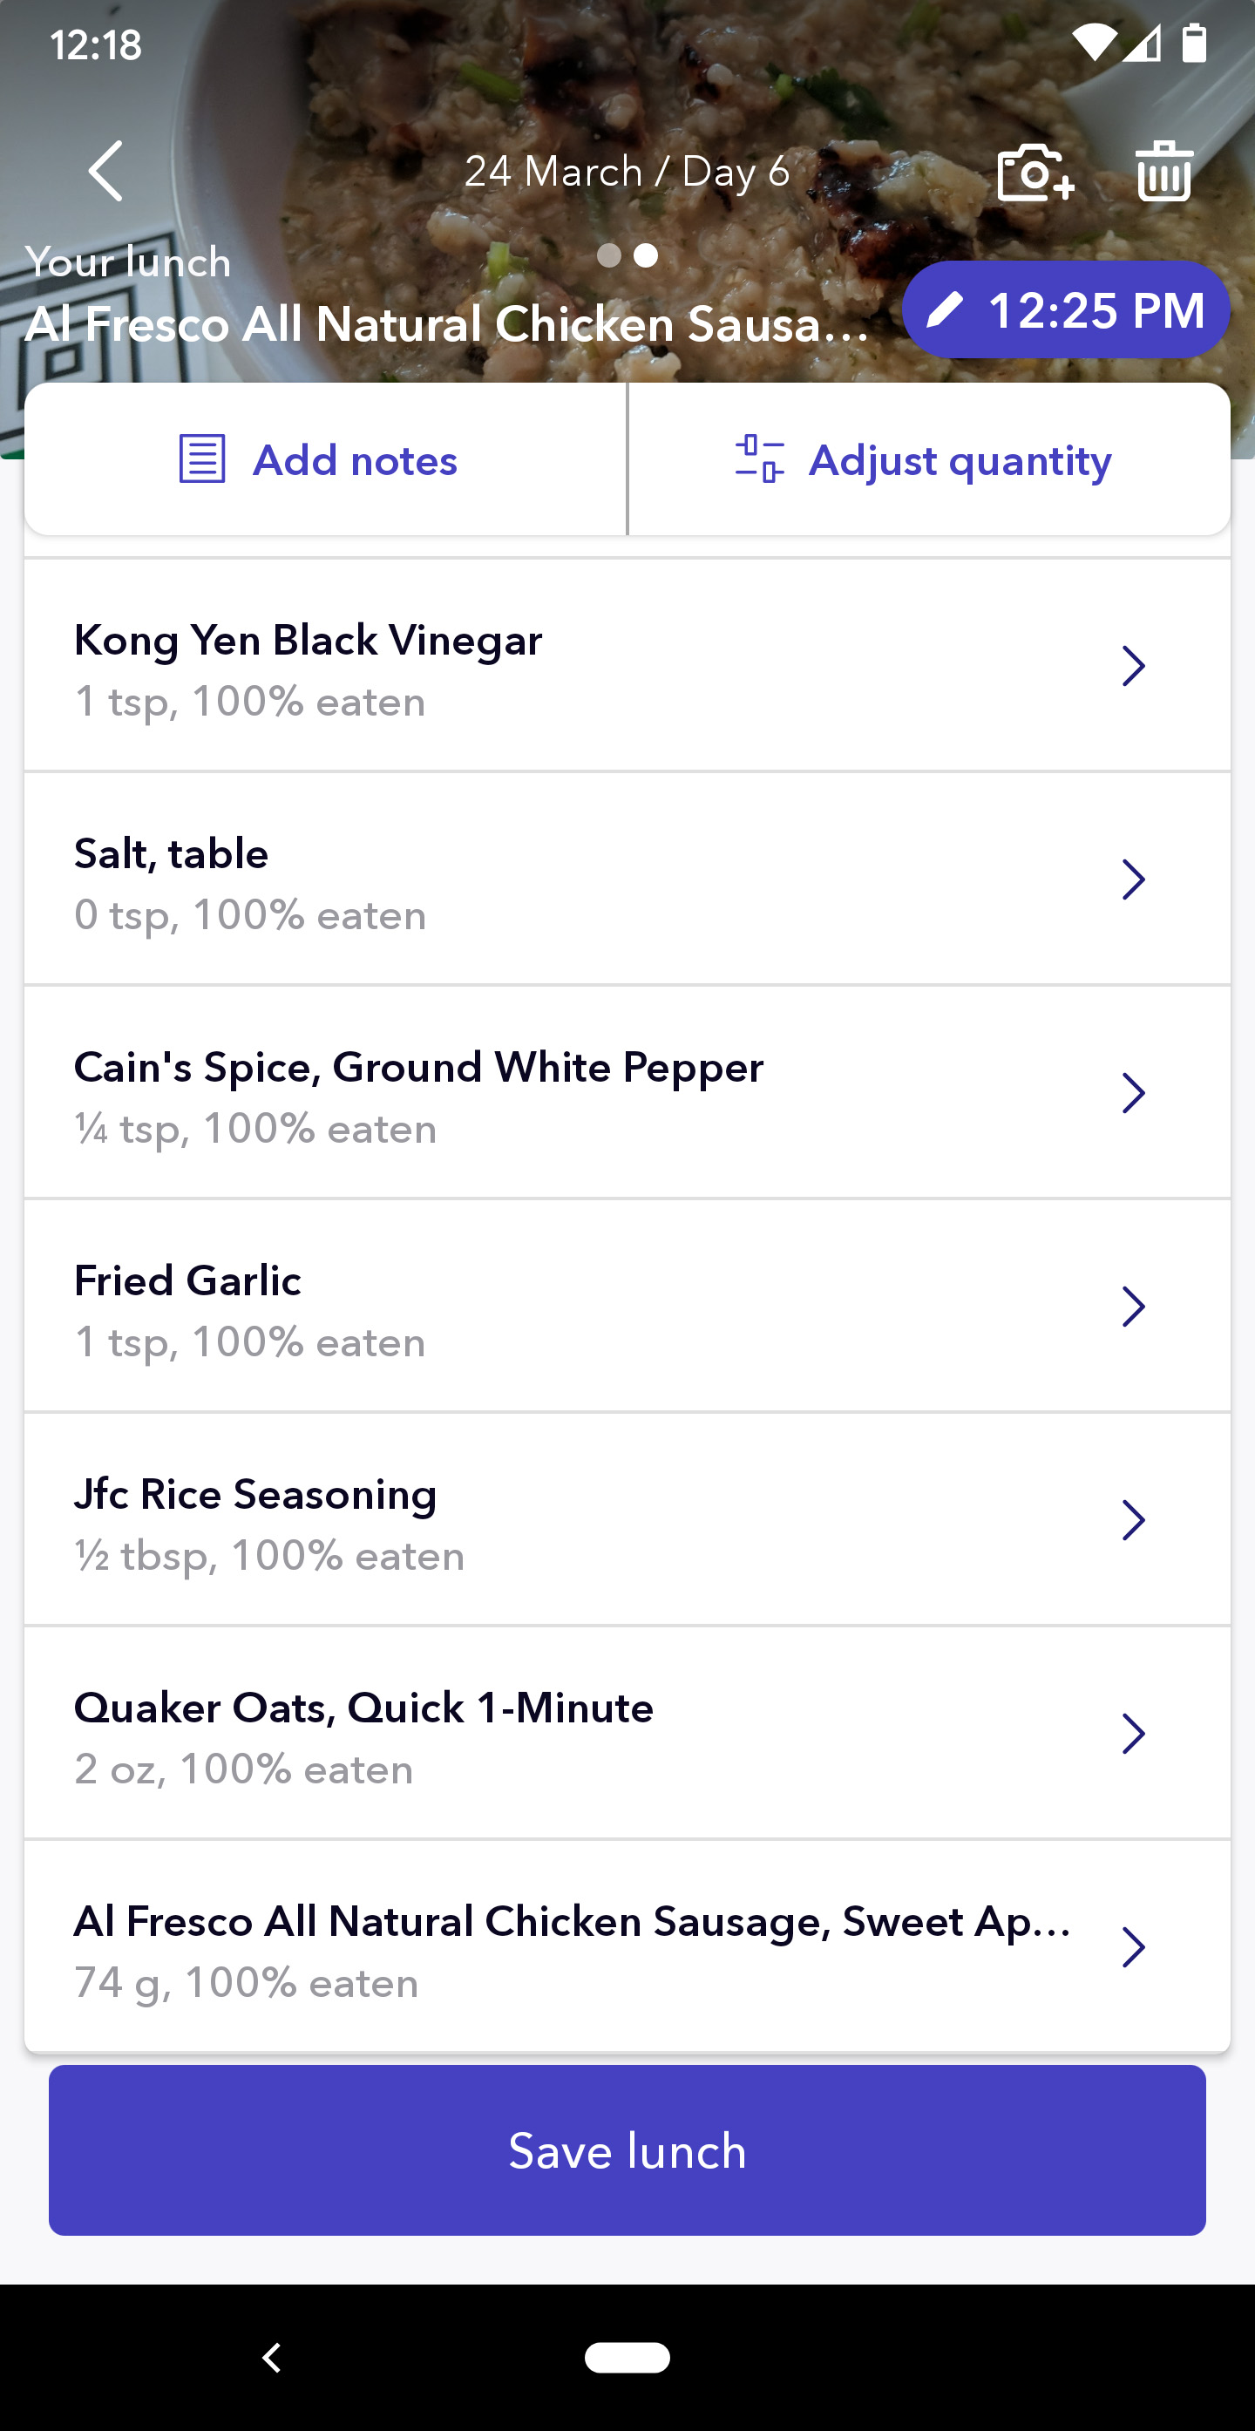Select the second photo page dot
Screen dimensions: 1255x2431
pos(647,255)
